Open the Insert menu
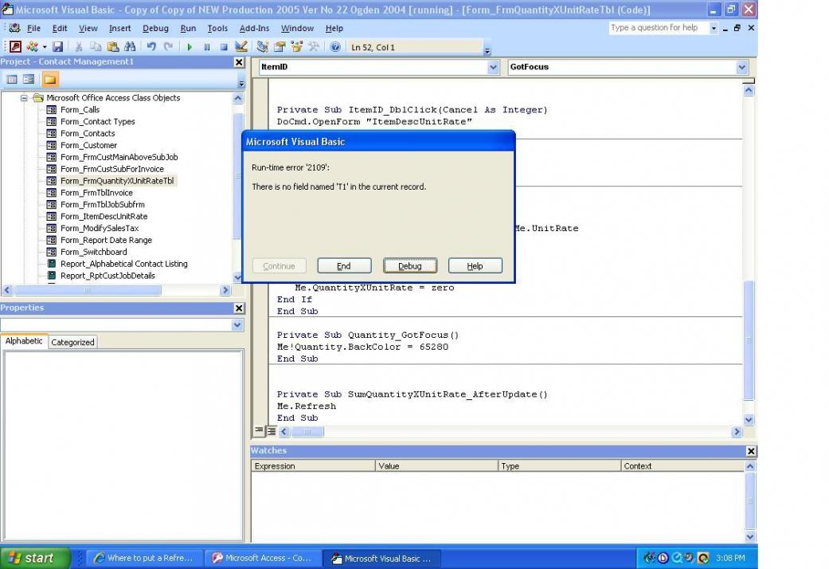Image resolution: width=829 pixels, height=569 pixels. (120, 28)
